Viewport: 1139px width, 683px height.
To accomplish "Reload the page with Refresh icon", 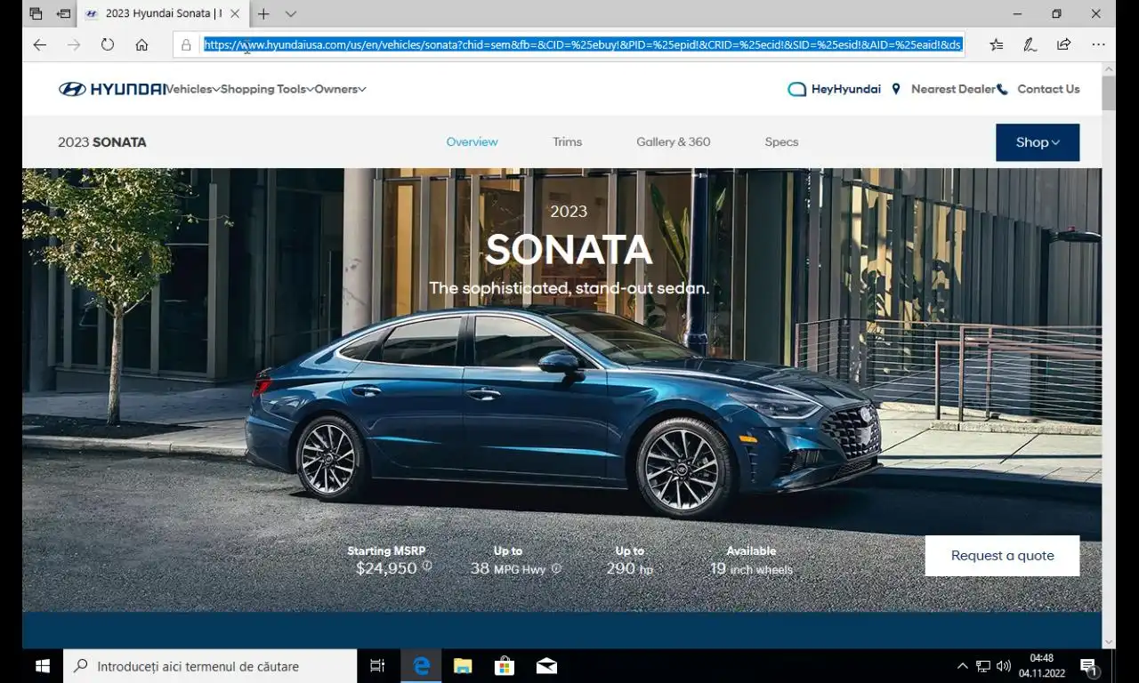I will (x=108, y=44).
